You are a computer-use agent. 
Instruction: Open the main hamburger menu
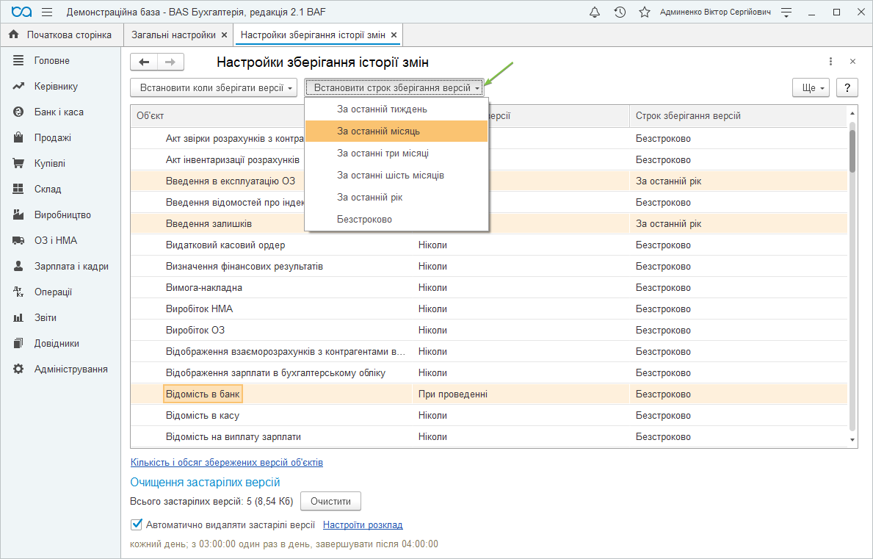point(47,12)
